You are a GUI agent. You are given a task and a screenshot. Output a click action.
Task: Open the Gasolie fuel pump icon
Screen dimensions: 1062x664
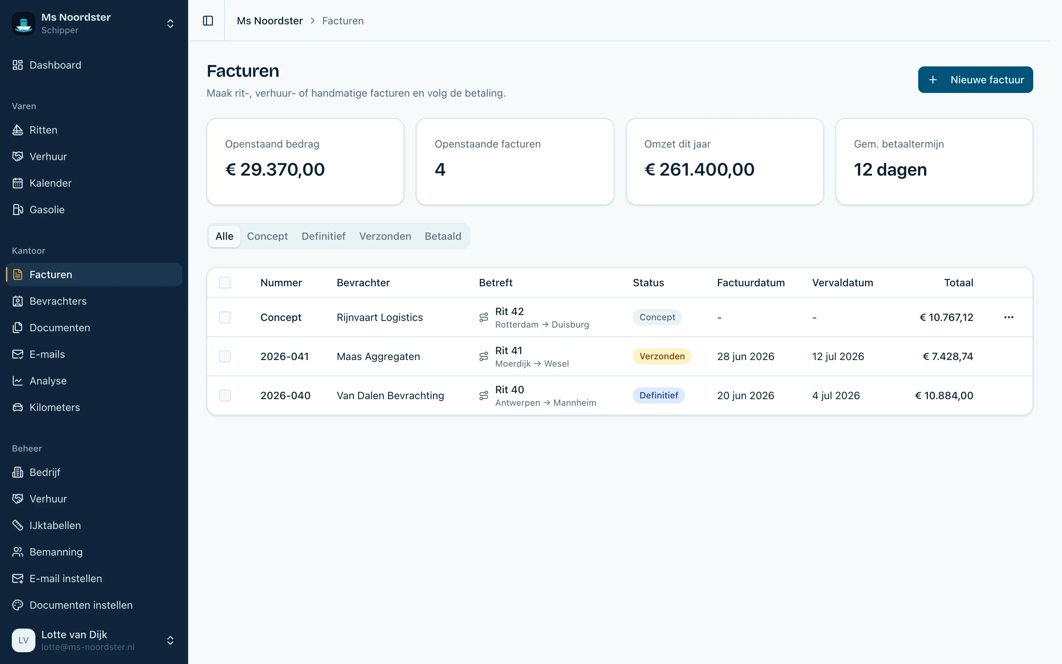pos(18,210)
